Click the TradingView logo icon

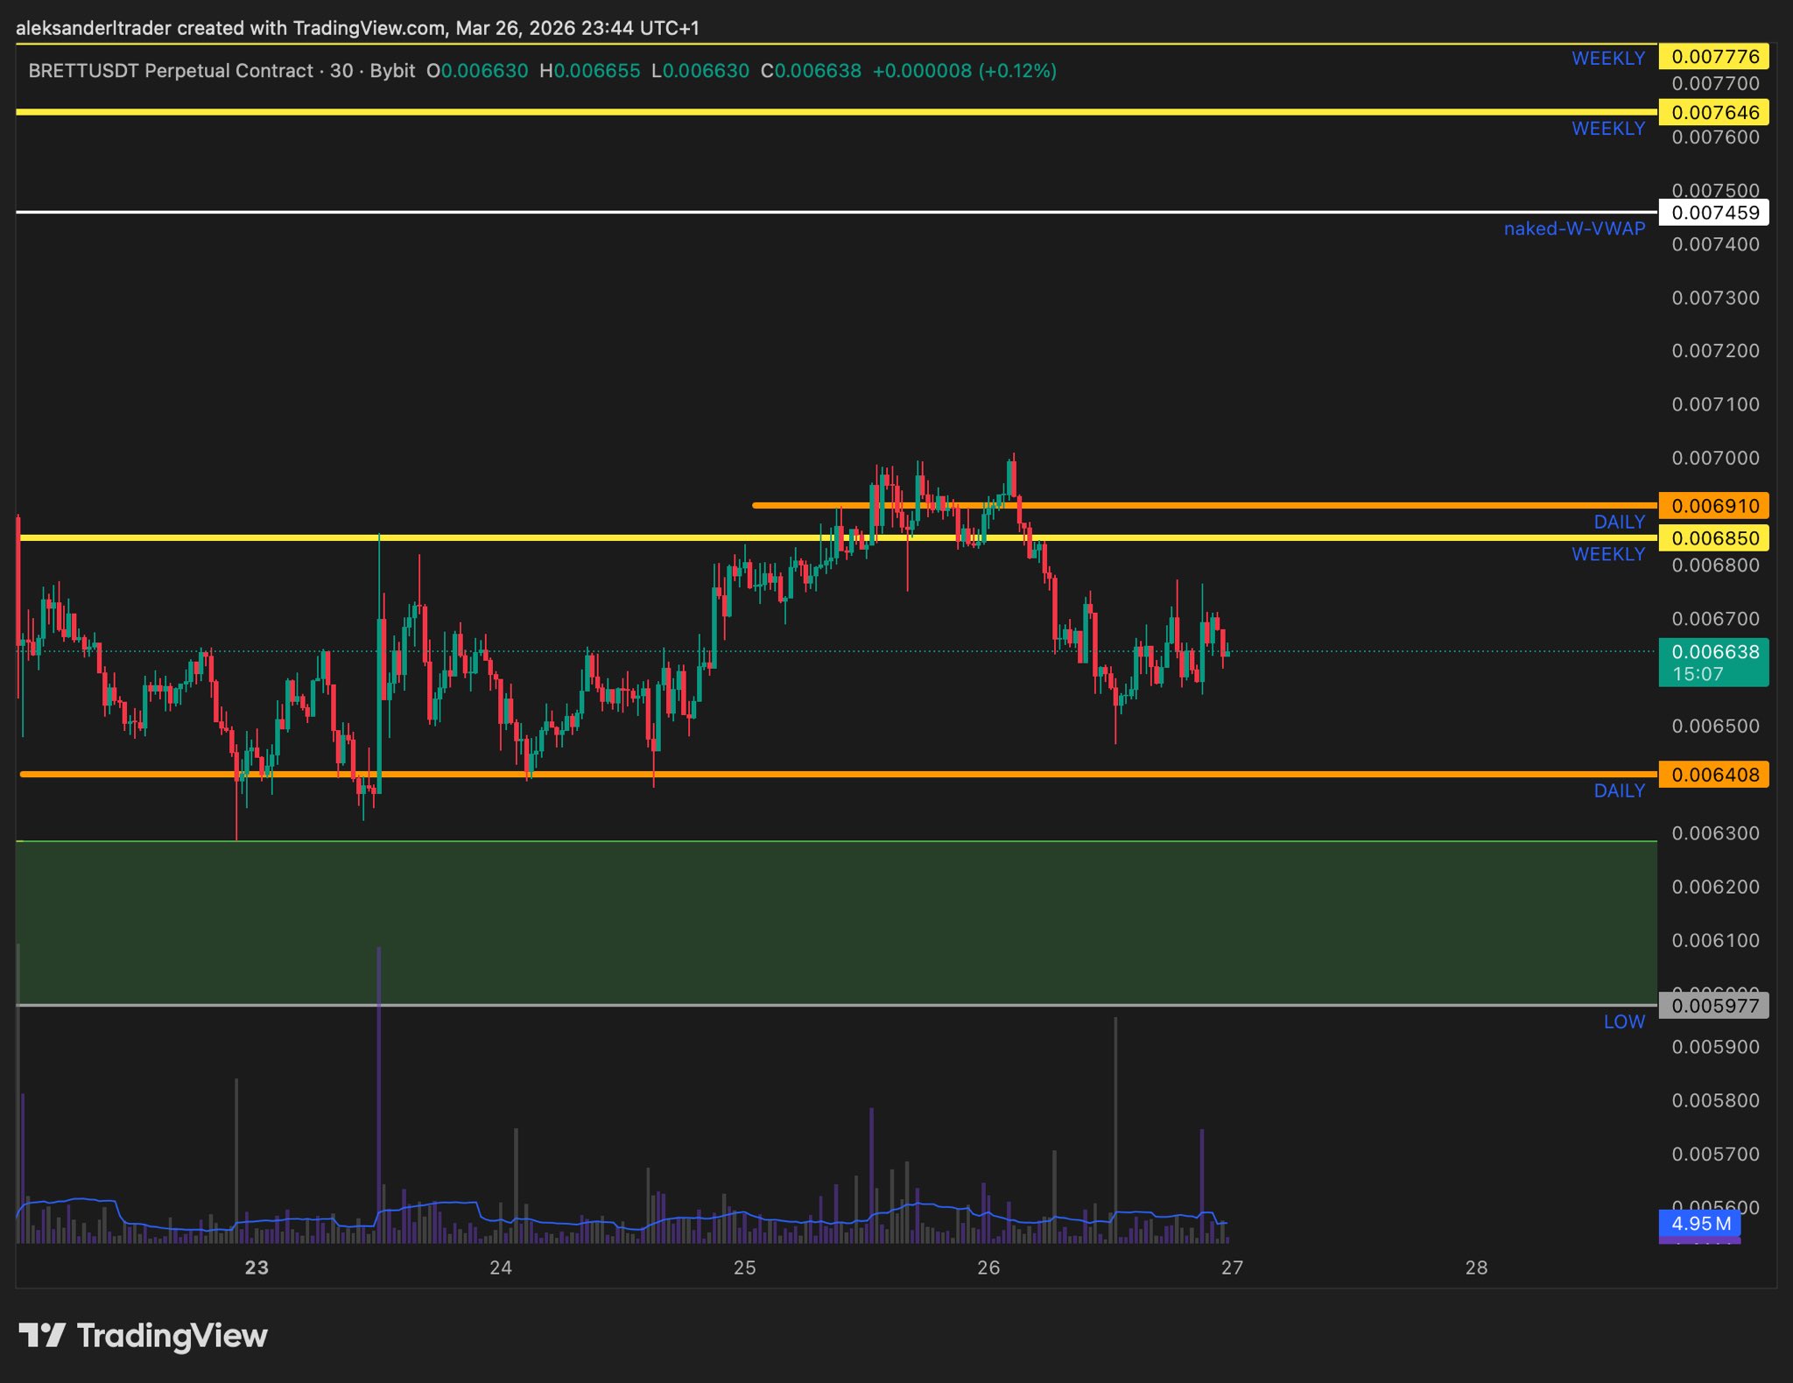(x=41, y=1336)
